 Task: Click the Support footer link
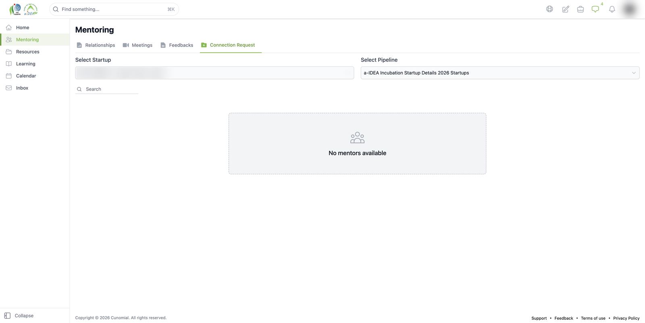tap(539, 318)
